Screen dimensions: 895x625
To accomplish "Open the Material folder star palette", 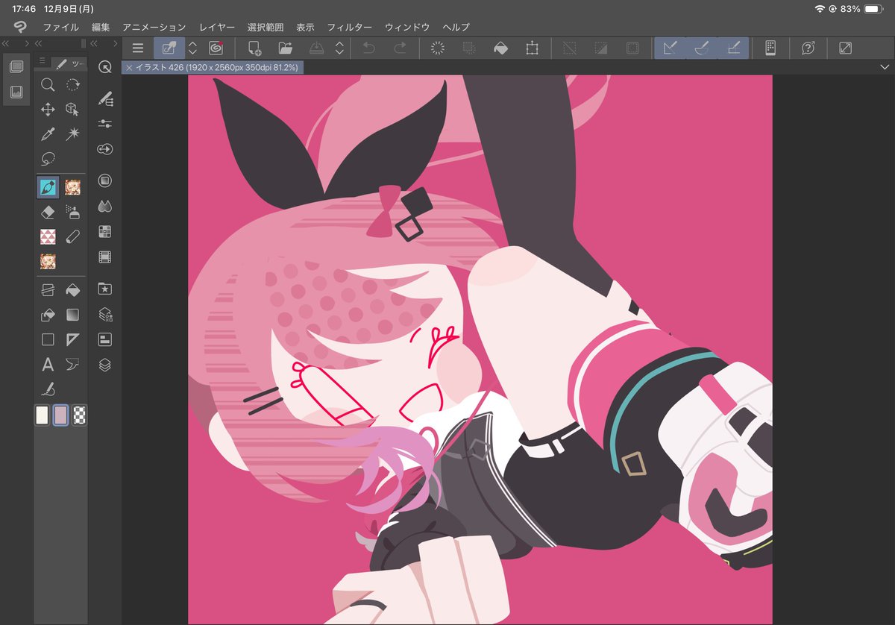I will pyautogui.click(x=105, y=289).
